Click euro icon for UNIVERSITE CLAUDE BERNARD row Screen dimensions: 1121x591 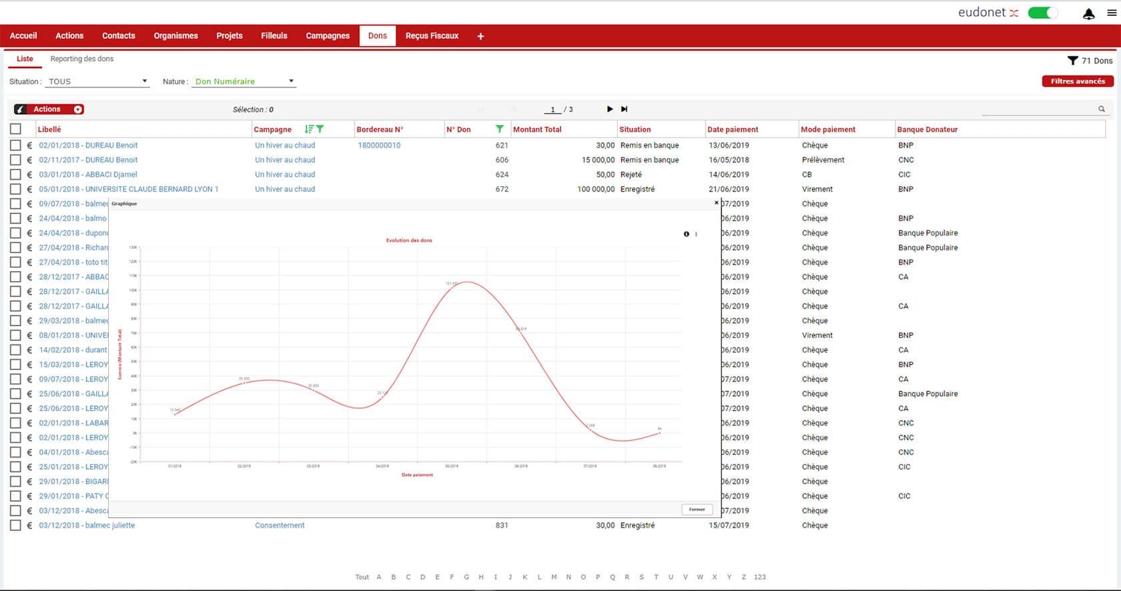(29, 189)
